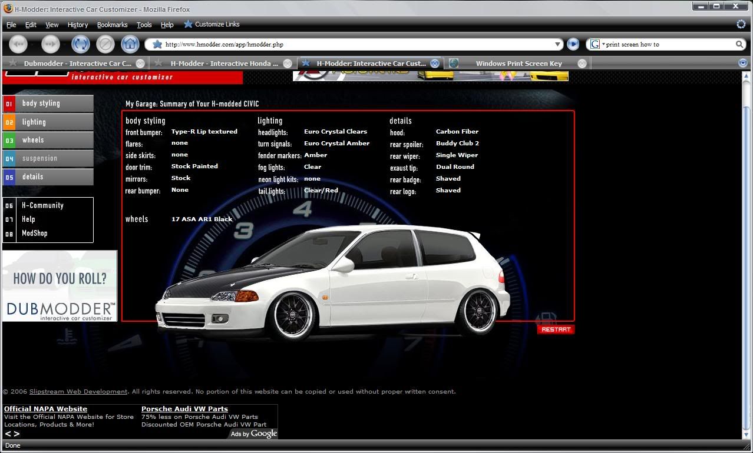Switch to the Dubmodder tab
Screen dimensions: 753x453
[75, 64]
